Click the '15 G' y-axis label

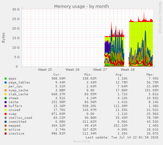click(16, 38)
